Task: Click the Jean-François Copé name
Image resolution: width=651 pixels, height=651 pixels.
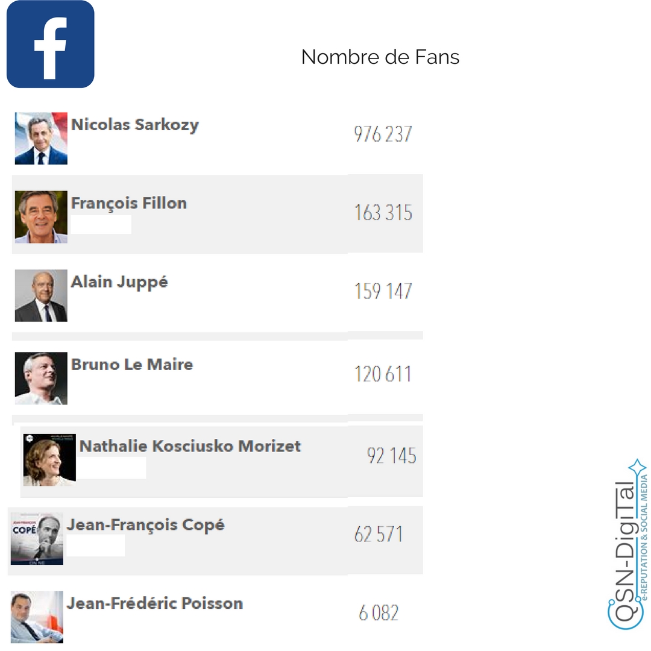Action: coord(145,524)
